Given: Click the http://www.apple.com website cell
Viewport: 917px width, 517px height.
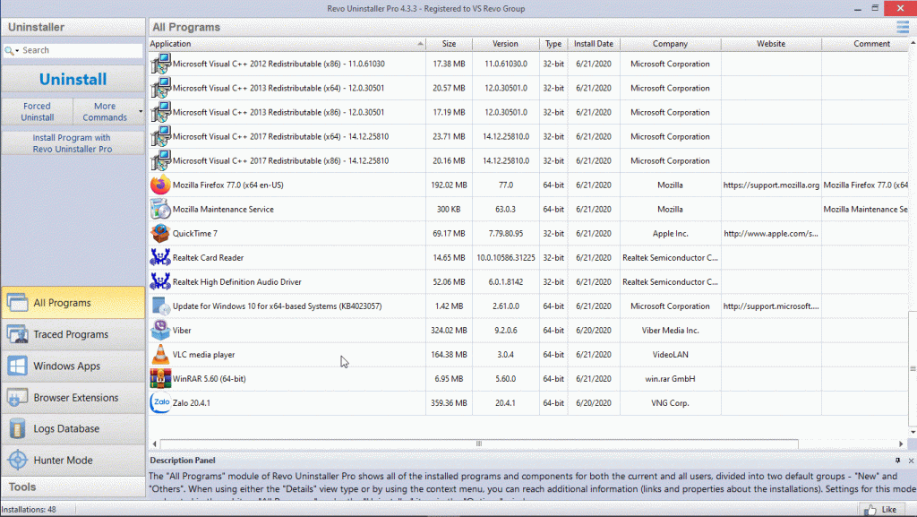Looking at the screenshot, I should [x=771, y=233].
